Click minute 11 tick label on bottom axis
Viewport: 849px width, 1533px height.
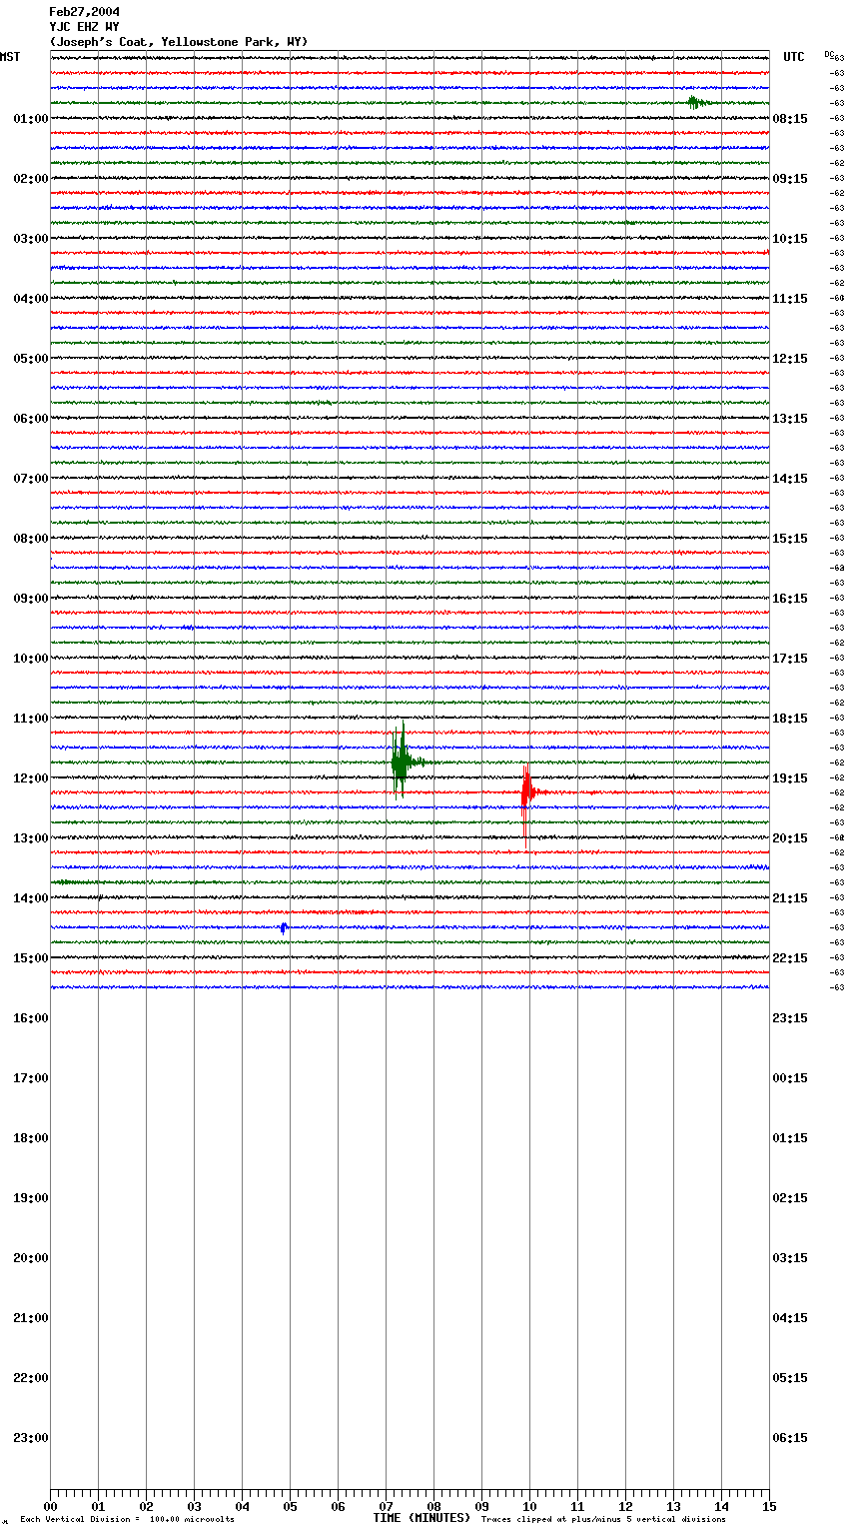(x=577, y=1506)
